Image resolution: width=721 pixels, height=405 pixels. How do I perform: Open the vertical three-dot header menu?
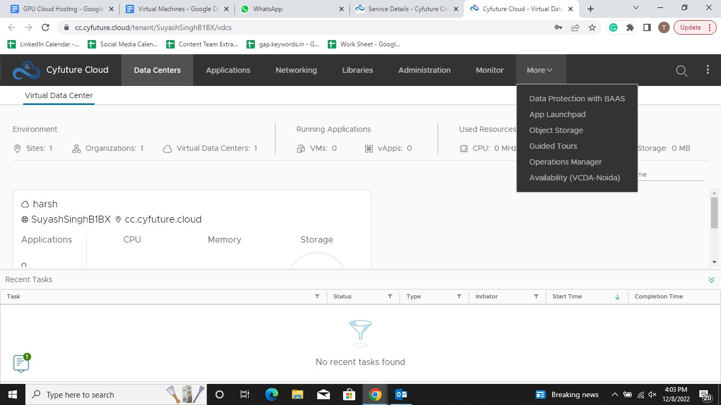click(708, 70)
